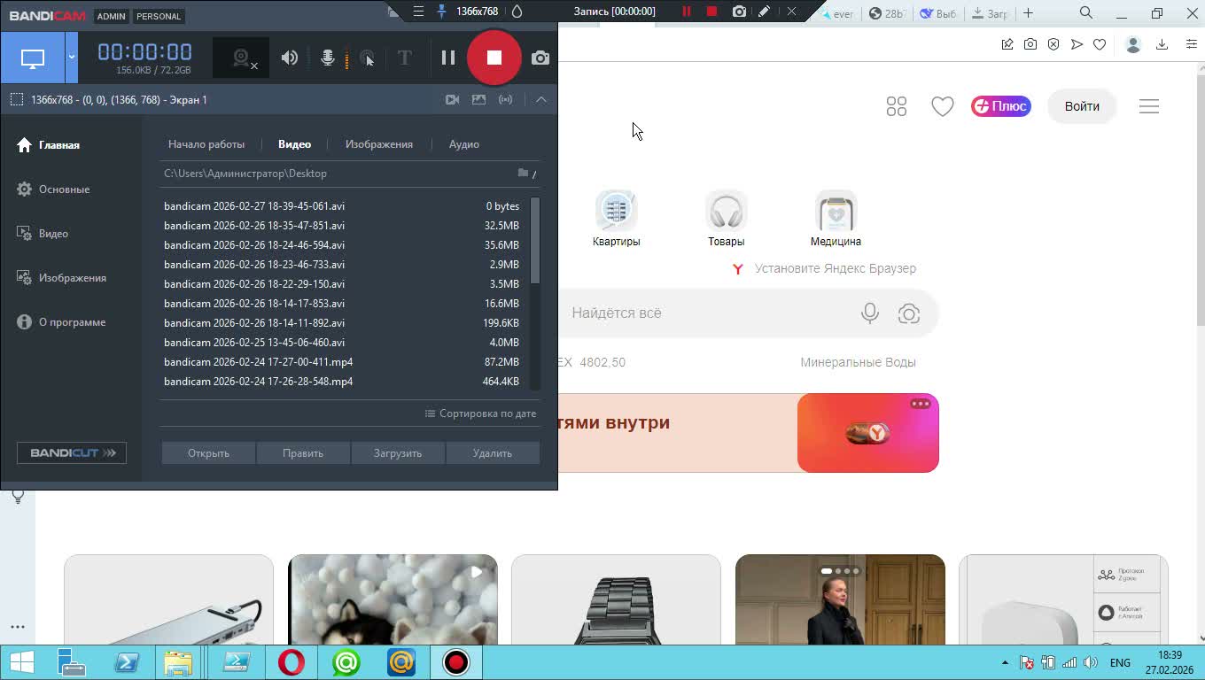Image resolution: width=1205 pixels, height=680 pixels.
Task: Toggle the webcam overlay in Bandicam
Action: (x=241, y=58)
